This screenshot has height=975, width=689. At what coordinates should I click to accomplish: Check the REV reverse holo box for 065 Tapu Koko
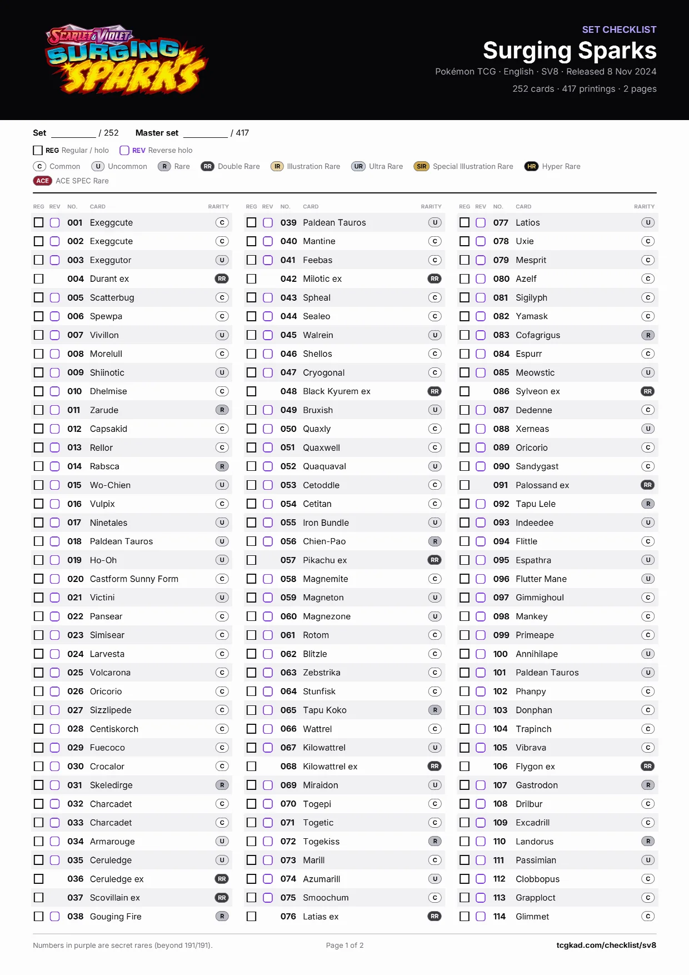coord(268,710)
